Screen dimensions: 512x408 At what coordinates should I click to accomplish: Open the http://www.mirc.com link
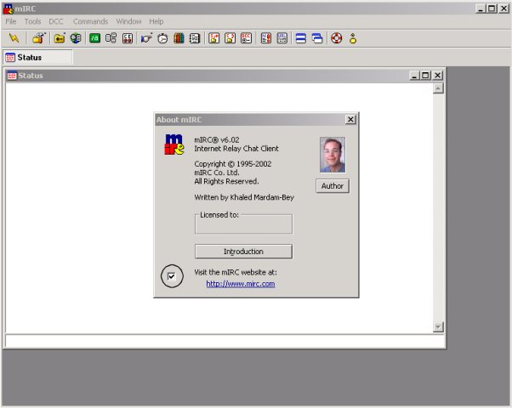click(241, 284)
